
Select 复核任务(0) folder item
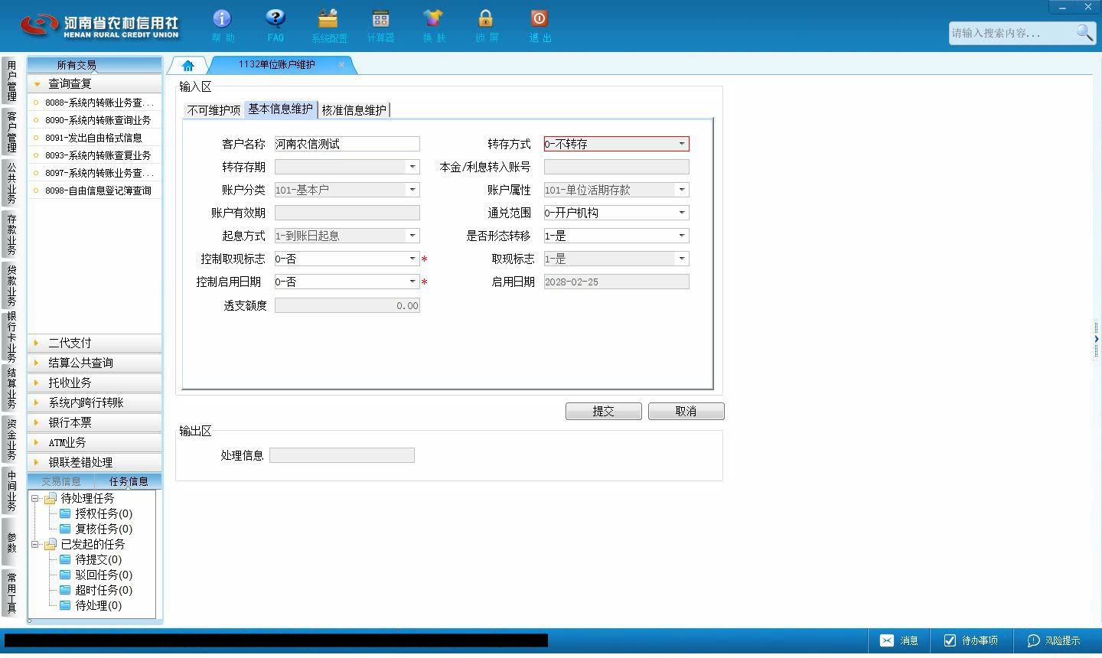point(96,529)
